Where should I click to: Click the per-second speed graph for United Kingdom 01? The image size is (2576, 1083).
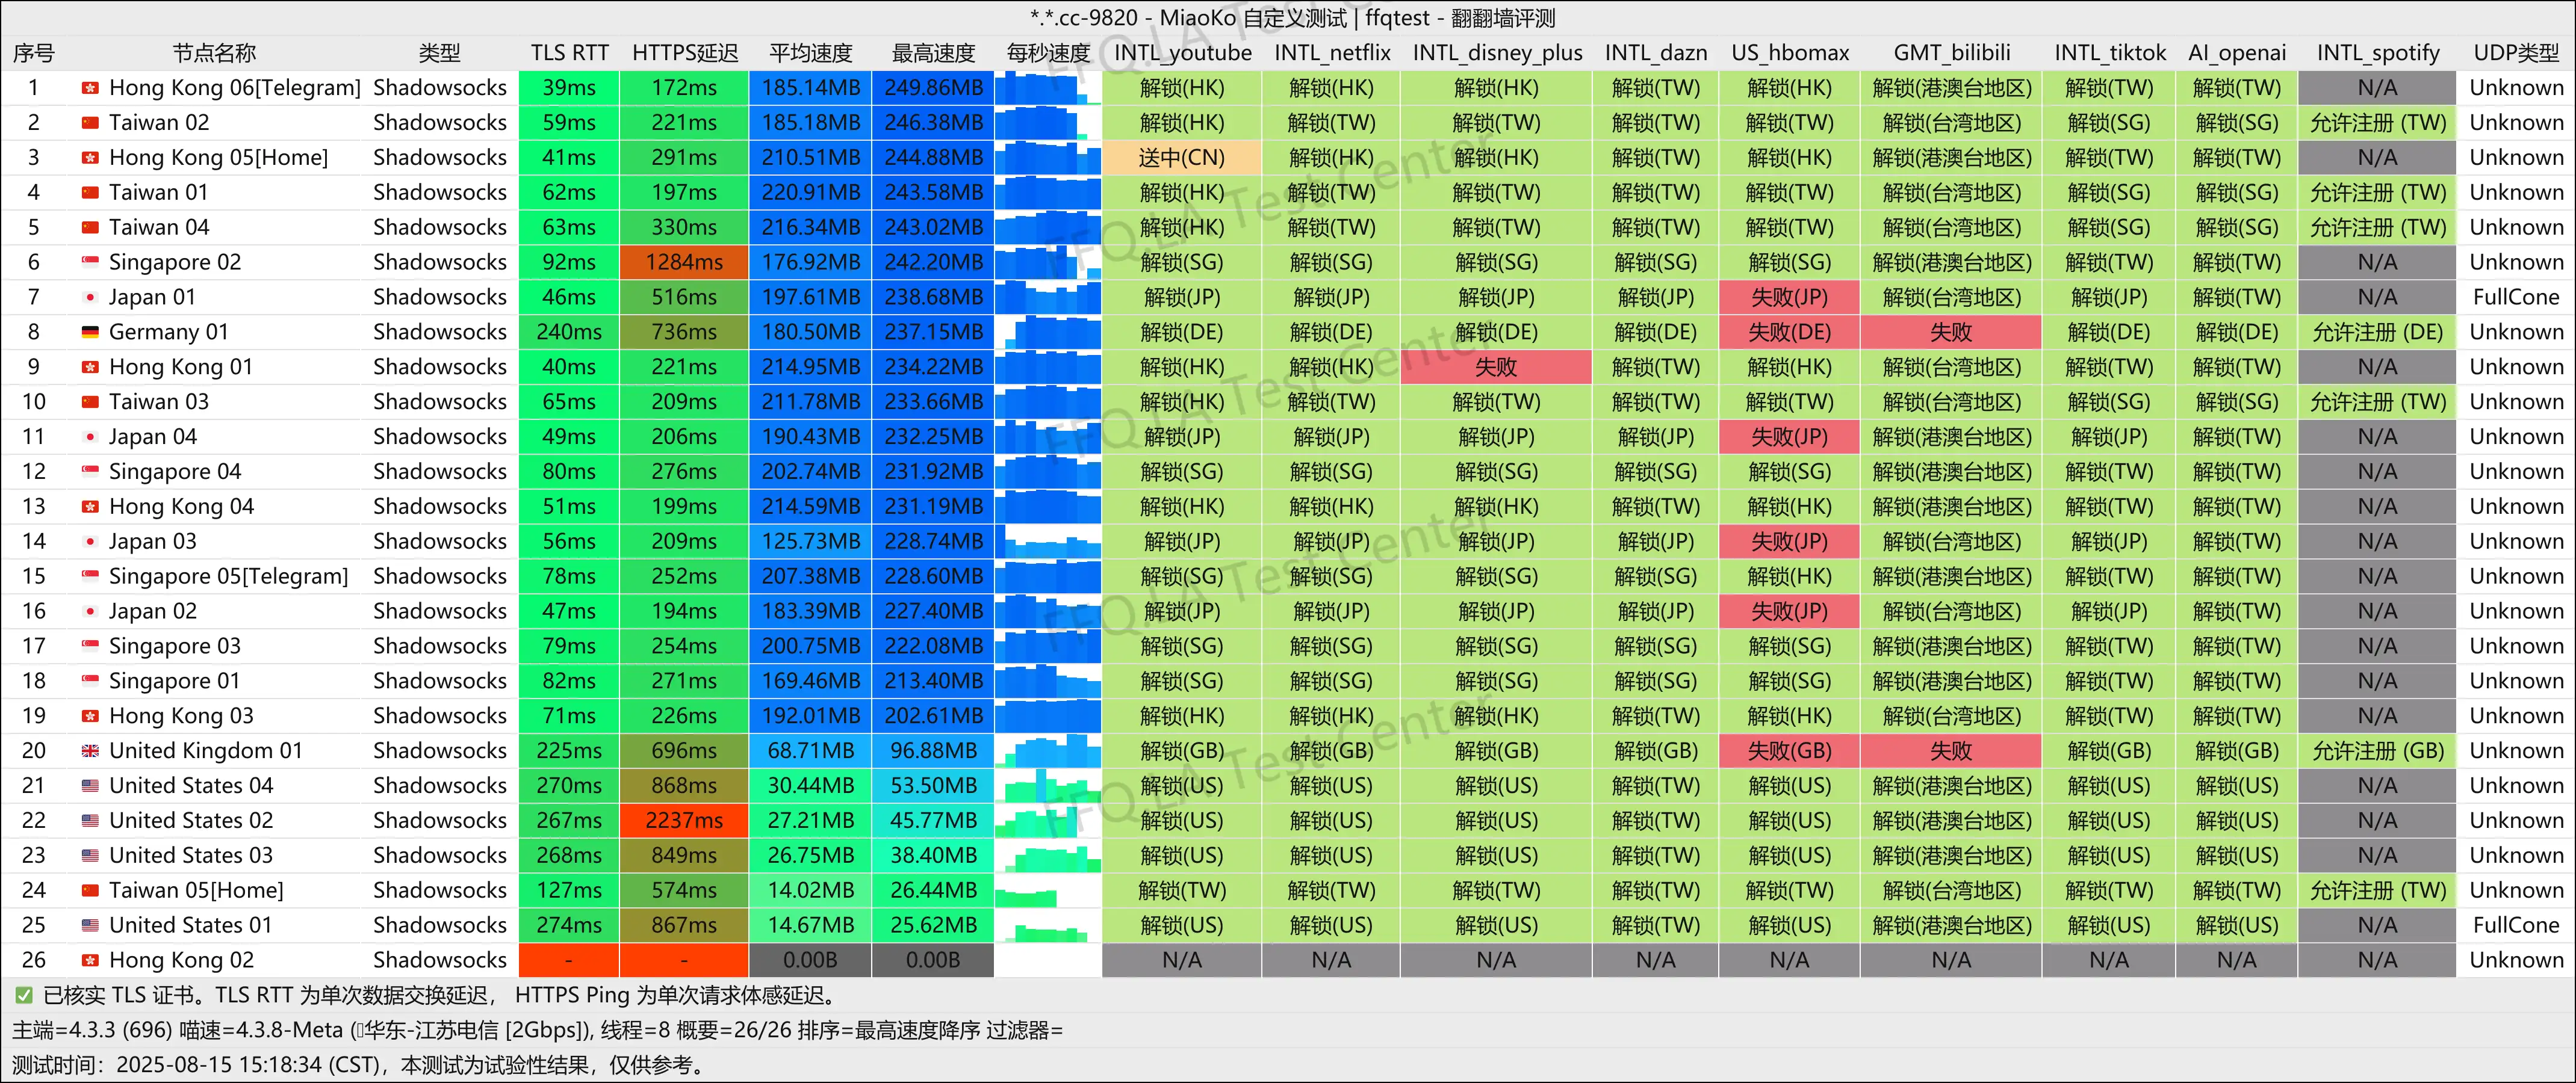point(1048,751)
